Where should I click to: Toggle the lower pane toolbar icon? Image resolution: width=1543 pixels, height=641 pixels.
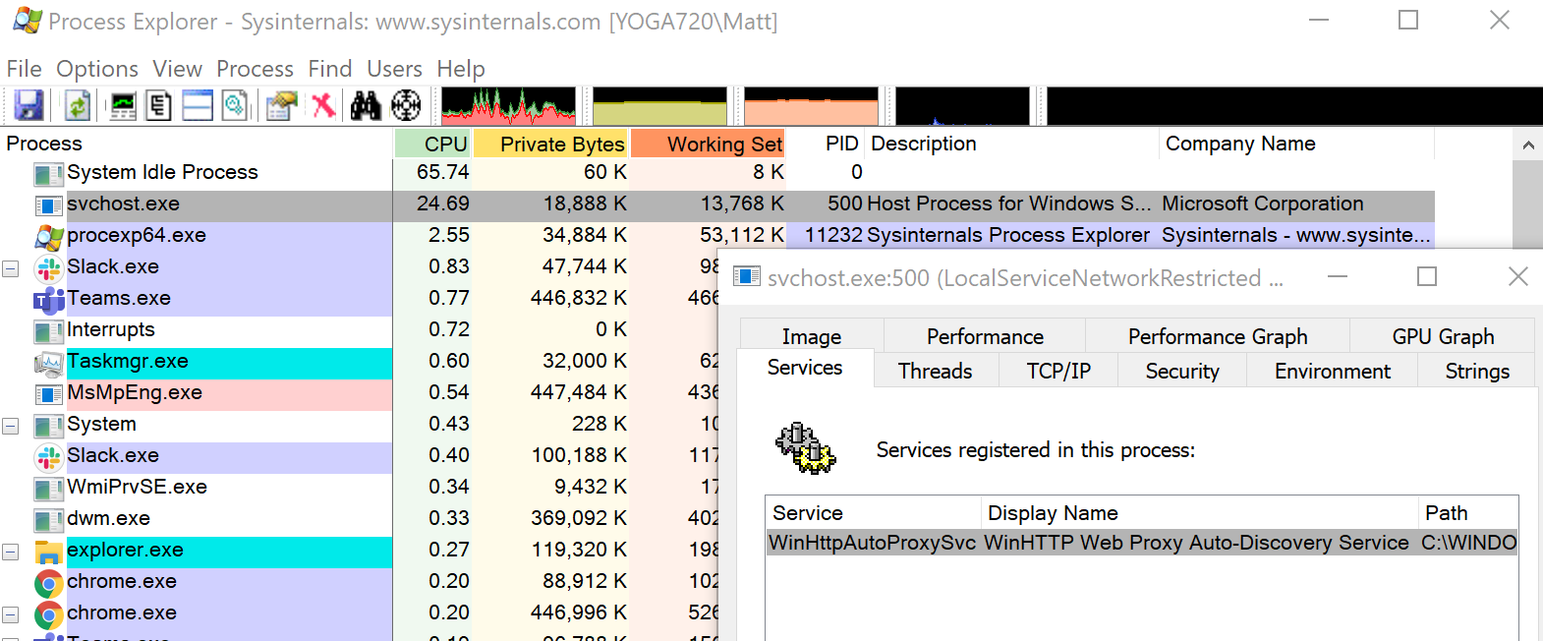(198, 105)
